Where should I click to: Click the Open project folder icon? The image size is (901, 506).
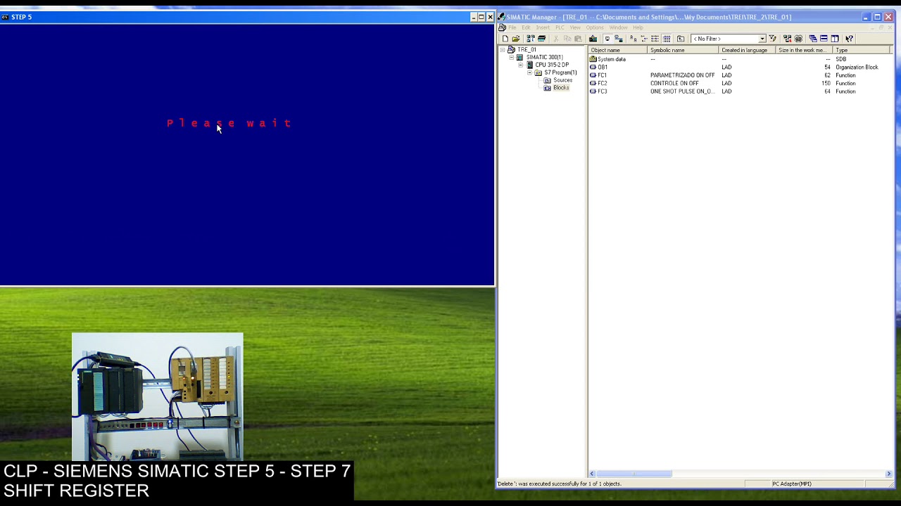(516, 39)
